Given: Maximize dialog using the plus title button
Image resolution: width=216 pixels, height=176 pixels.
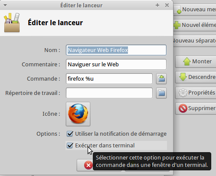Looking at the screenshot, I should tap(157, 5).
